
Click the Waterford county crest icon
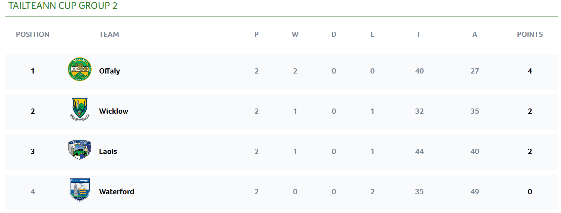[x=80, y=190]
